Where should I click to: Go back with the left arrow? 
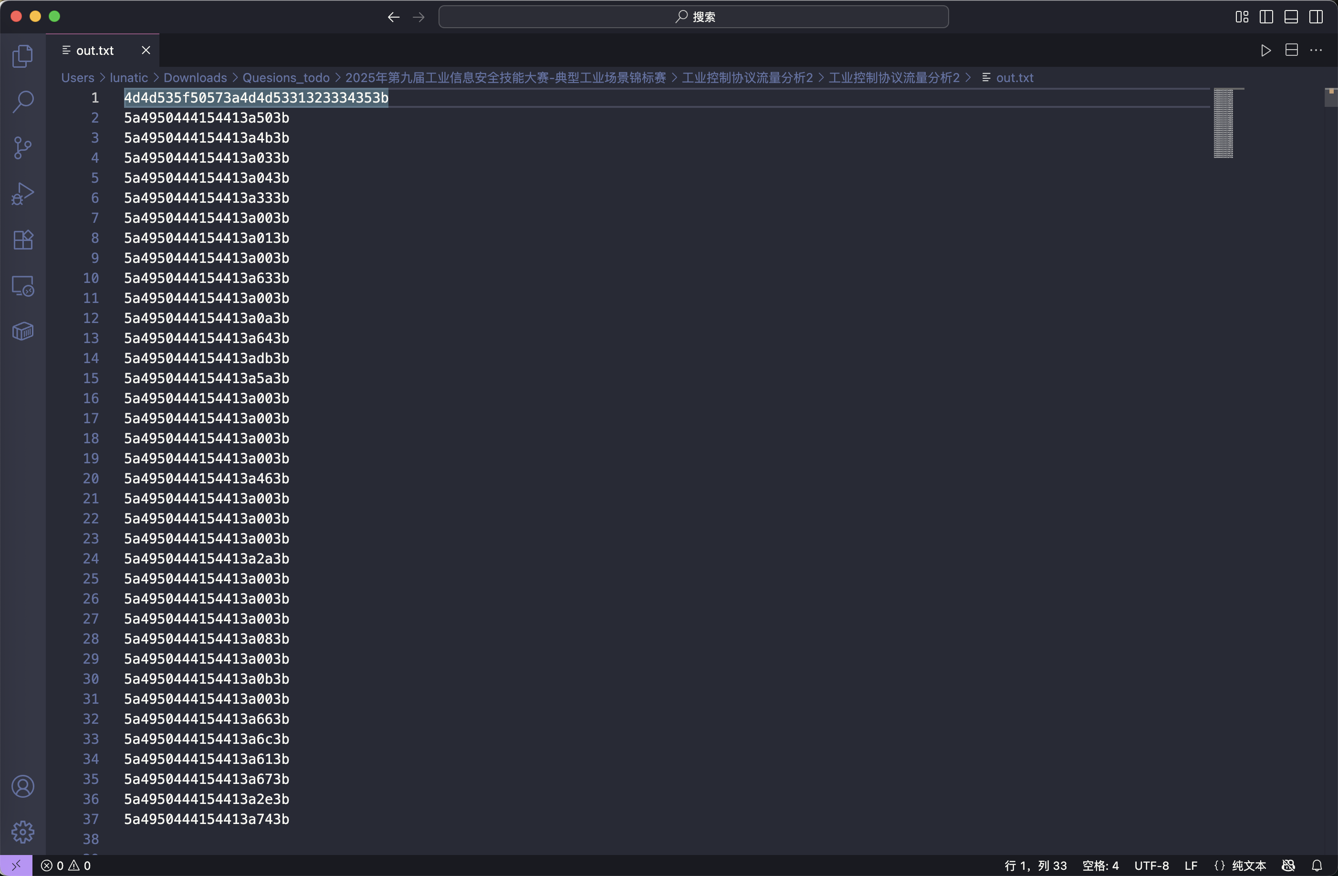[x=394, y=17]
